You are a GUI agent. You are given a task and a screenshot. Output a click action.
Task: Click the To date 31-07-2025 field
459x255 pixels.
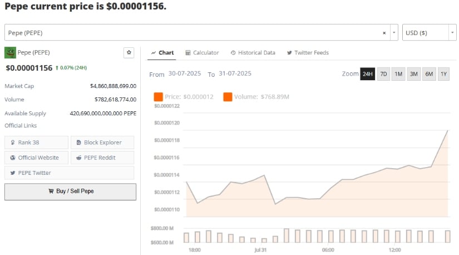(x=235, y=73)
